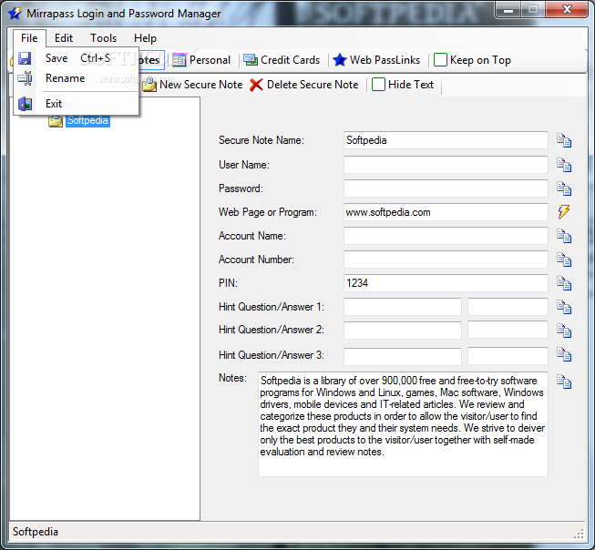
Task: Click the Mirrapass star icon in title bar
Action: point(15,14)
